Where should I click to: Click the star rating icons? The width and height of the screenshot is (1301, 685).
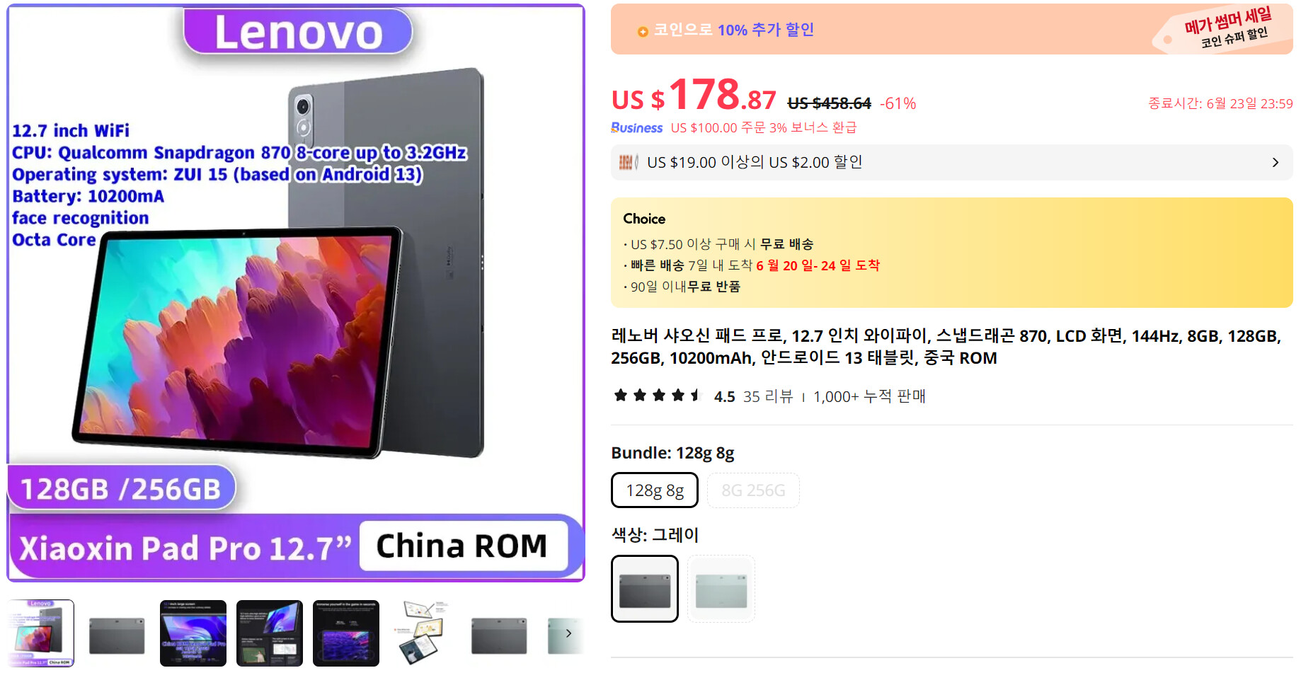656,396
